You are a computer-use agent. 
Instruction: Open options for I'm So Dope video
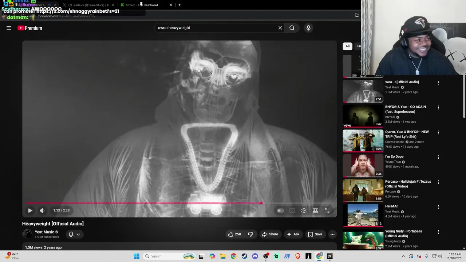pyautogui.click(x=438, y=157)
